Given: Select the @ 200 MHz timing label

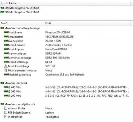Looking at the screenshot, I should tap(15, 96).
